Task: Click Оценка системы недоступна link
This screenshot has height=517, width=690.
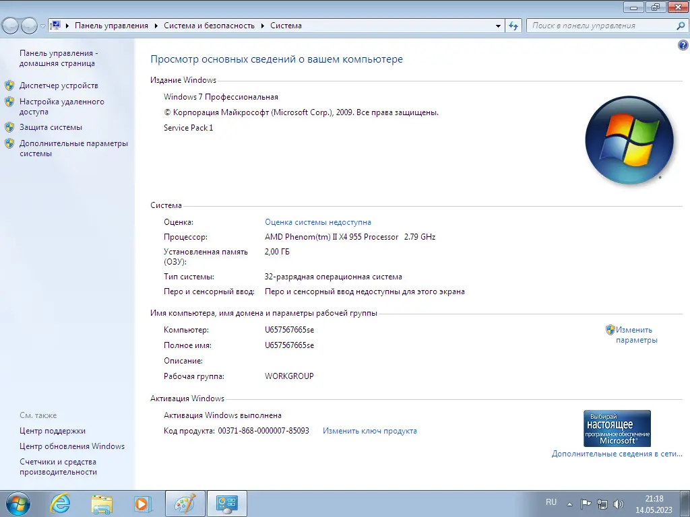Action: click(x=318, y=222)
